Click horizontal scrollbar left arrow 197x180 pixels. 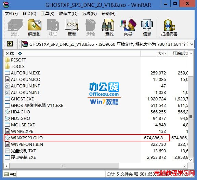click(x=6, y=166)
